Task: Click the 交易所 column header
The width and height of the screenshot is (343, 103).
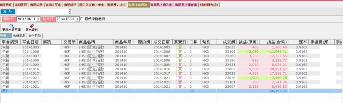Action: pos(70,42)
